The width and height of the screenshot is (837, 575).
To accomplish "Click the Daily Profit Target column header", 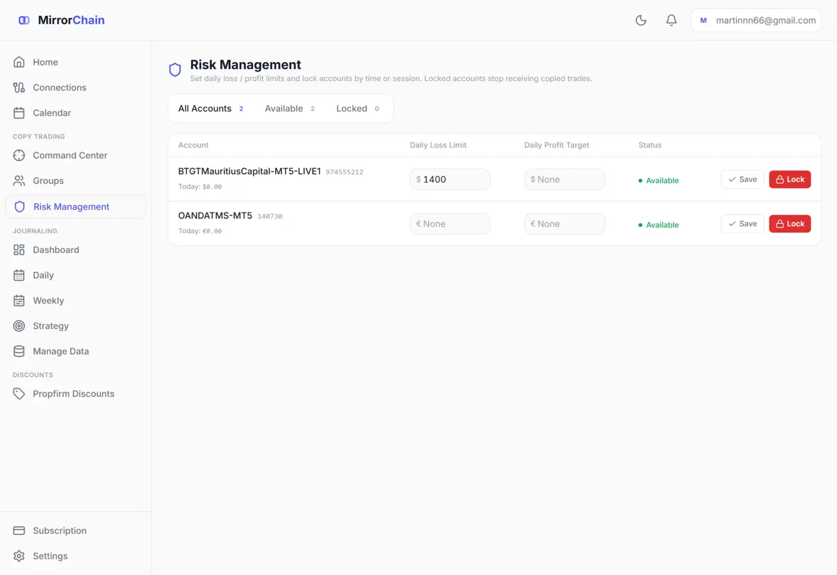I will tap(557, 145).
